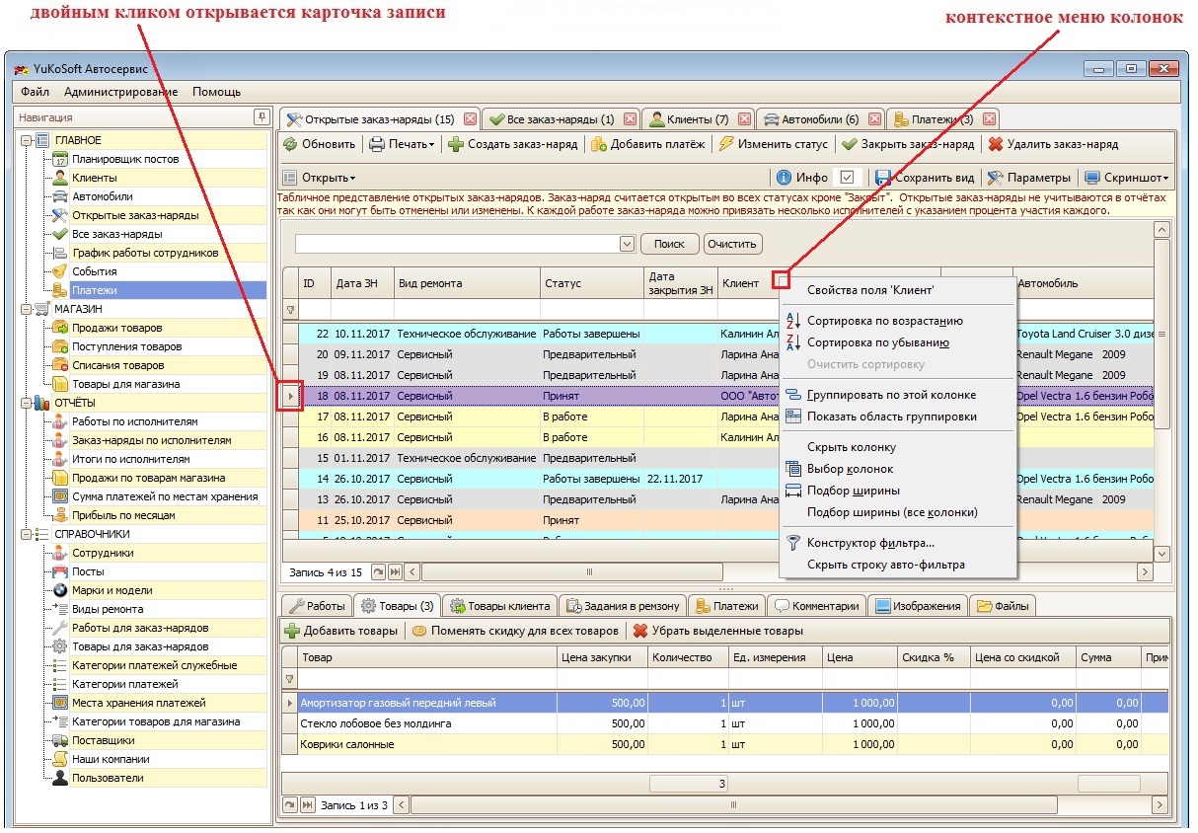The width and height of the screenshot is (1198, 833).
Task: Click the orders grid horizontal scrollbar
Action: point(779,571)
